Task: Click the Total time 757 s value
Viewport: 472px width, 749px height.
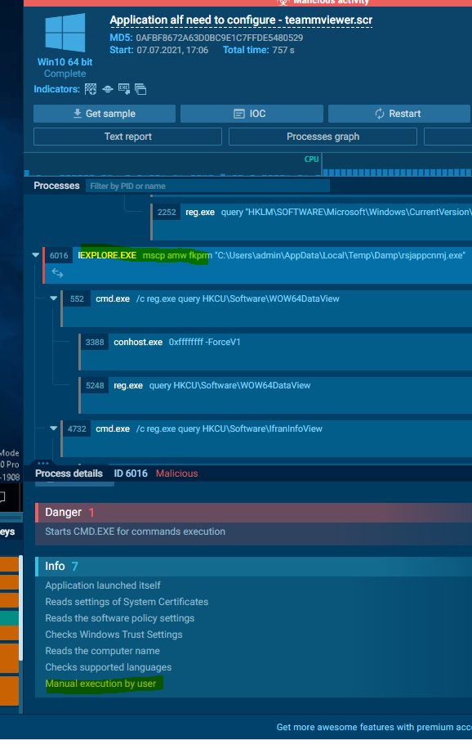Action: 283,50
